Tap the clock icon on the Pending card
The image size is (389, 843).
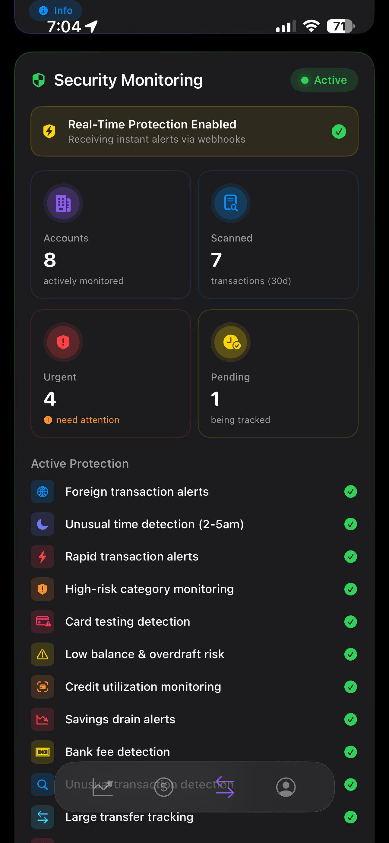(x=230, y=342)
